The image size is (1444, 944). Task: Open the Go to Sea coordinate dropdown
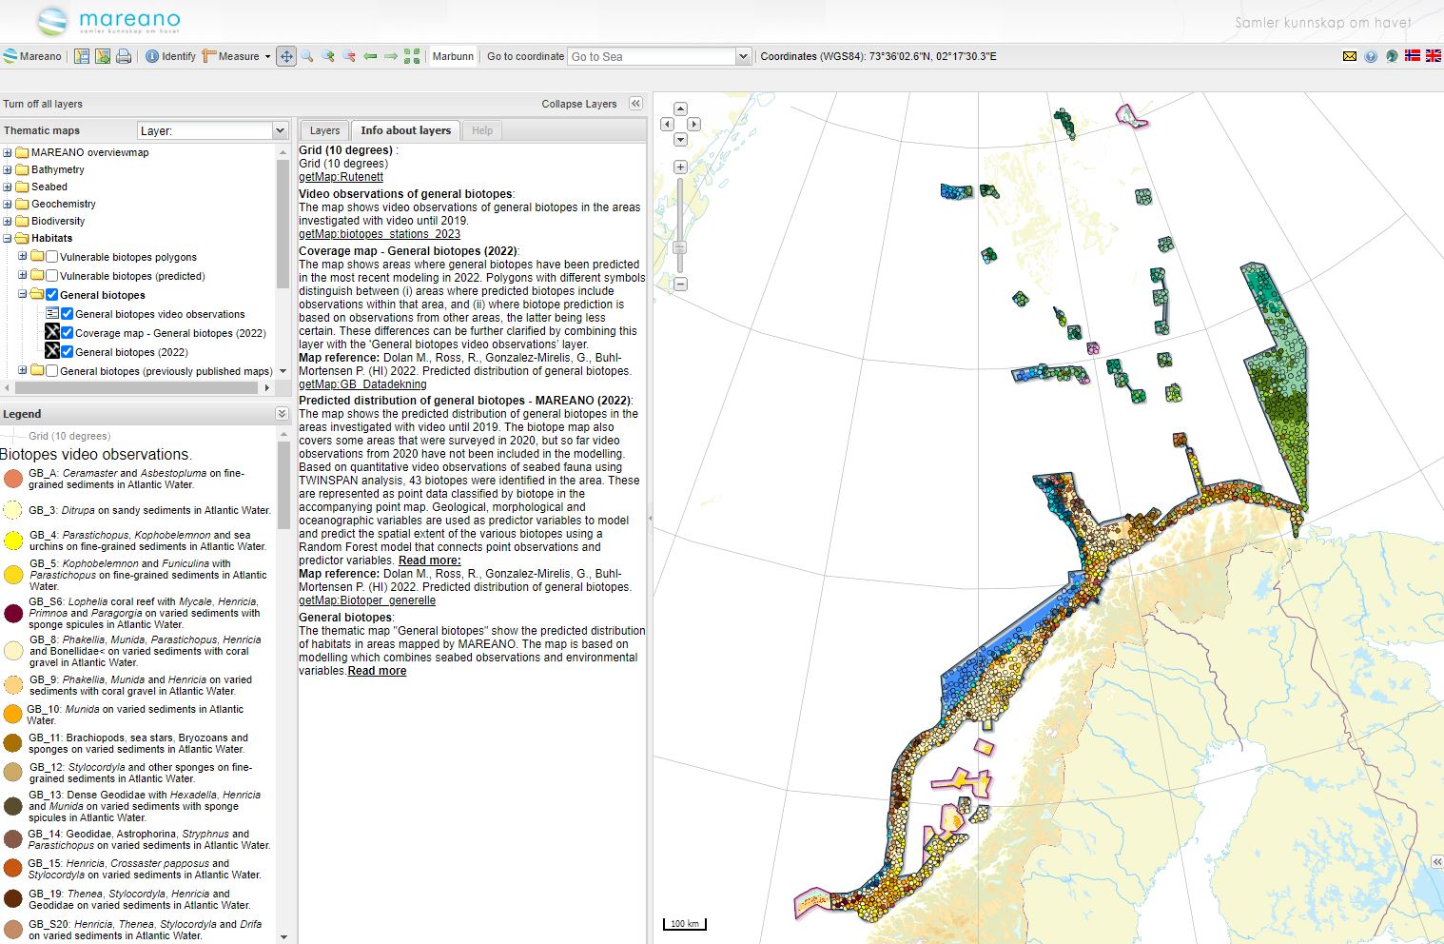pyautogui.click(x=744, y=56)
